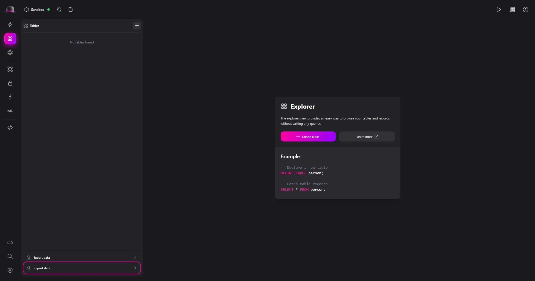Viewport: 535px width, 281px height.
Task: Open the Authentication view lock icon
Action: point(10,83)
